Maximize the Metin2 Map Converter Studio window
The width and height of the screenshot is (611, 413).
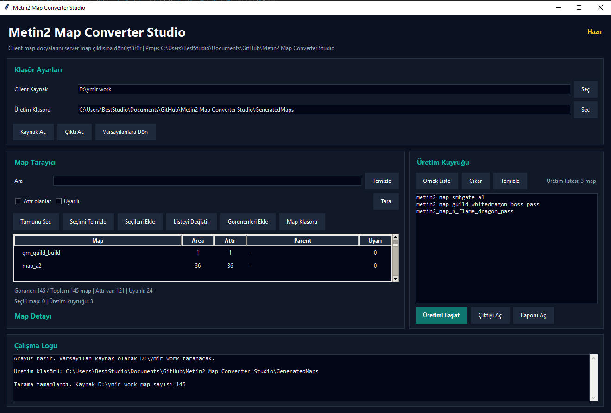[579, 7]
